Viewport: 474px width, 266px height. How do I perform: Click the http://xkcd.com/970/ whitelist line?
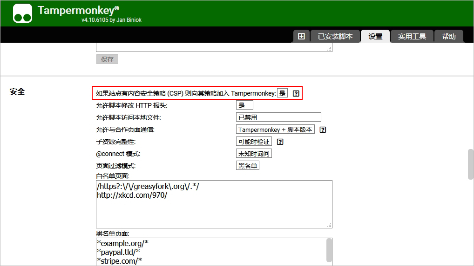[x=132, y=195]
